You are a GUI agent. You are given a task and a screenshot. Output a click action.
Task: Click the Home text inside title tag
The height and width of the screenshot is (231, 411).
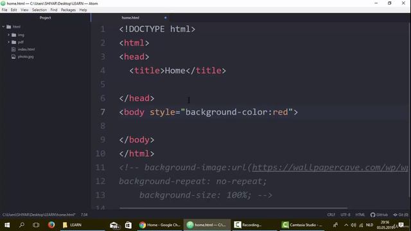175,71
